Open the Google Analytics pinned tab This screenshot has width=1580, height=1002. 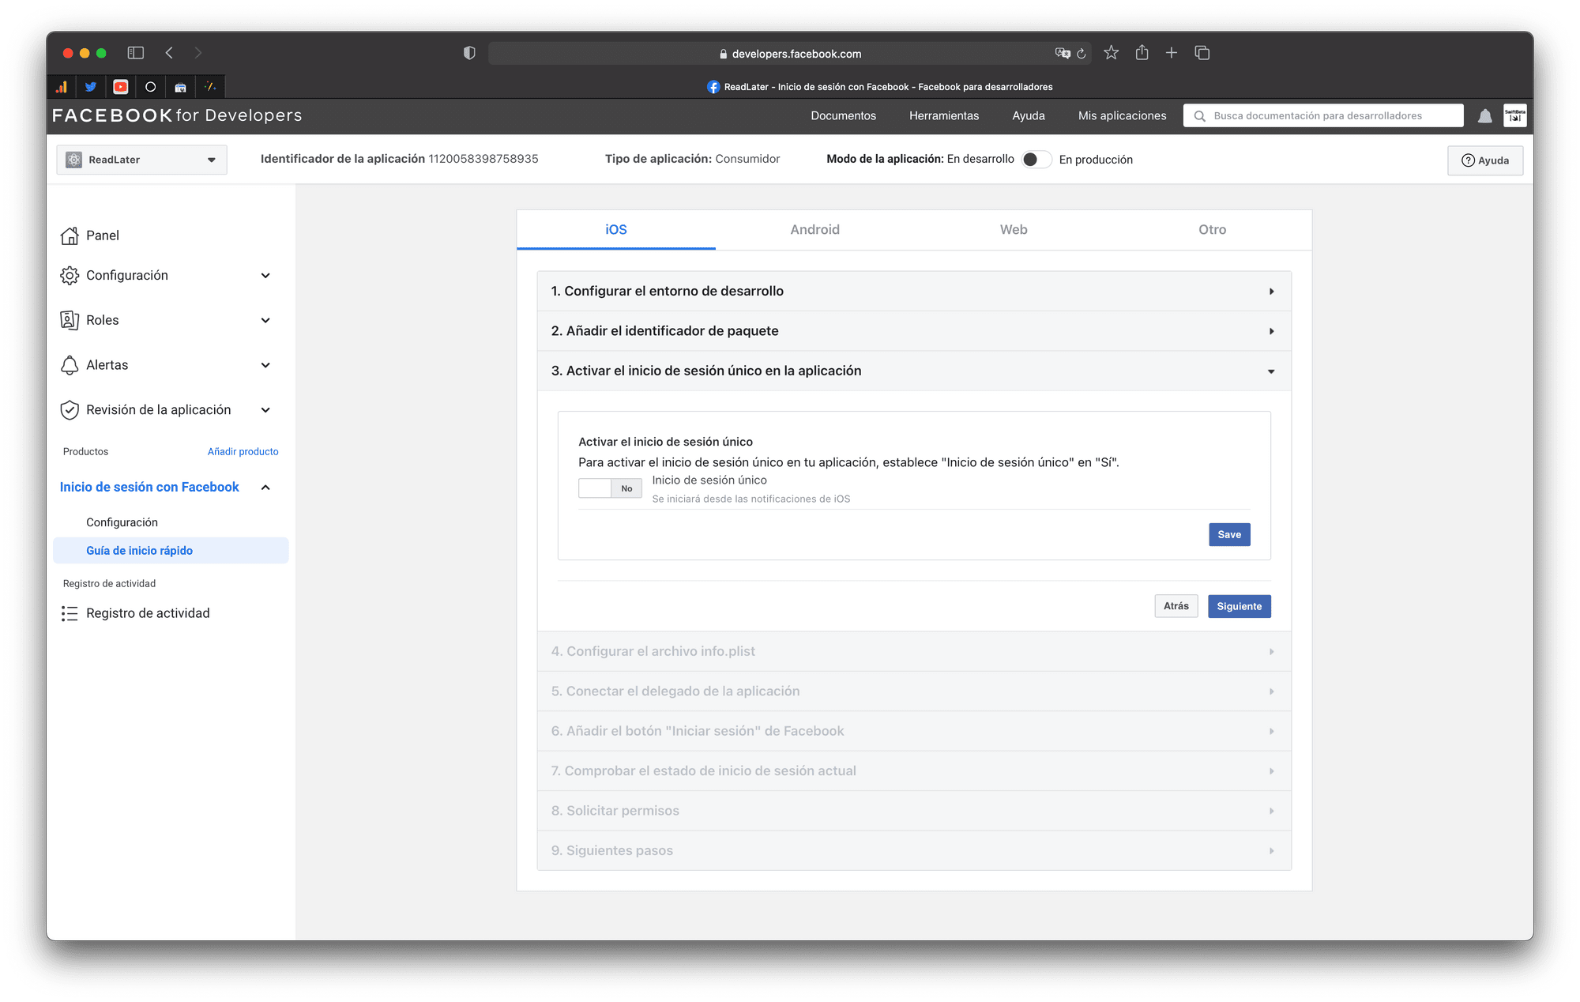click(61, 87)
